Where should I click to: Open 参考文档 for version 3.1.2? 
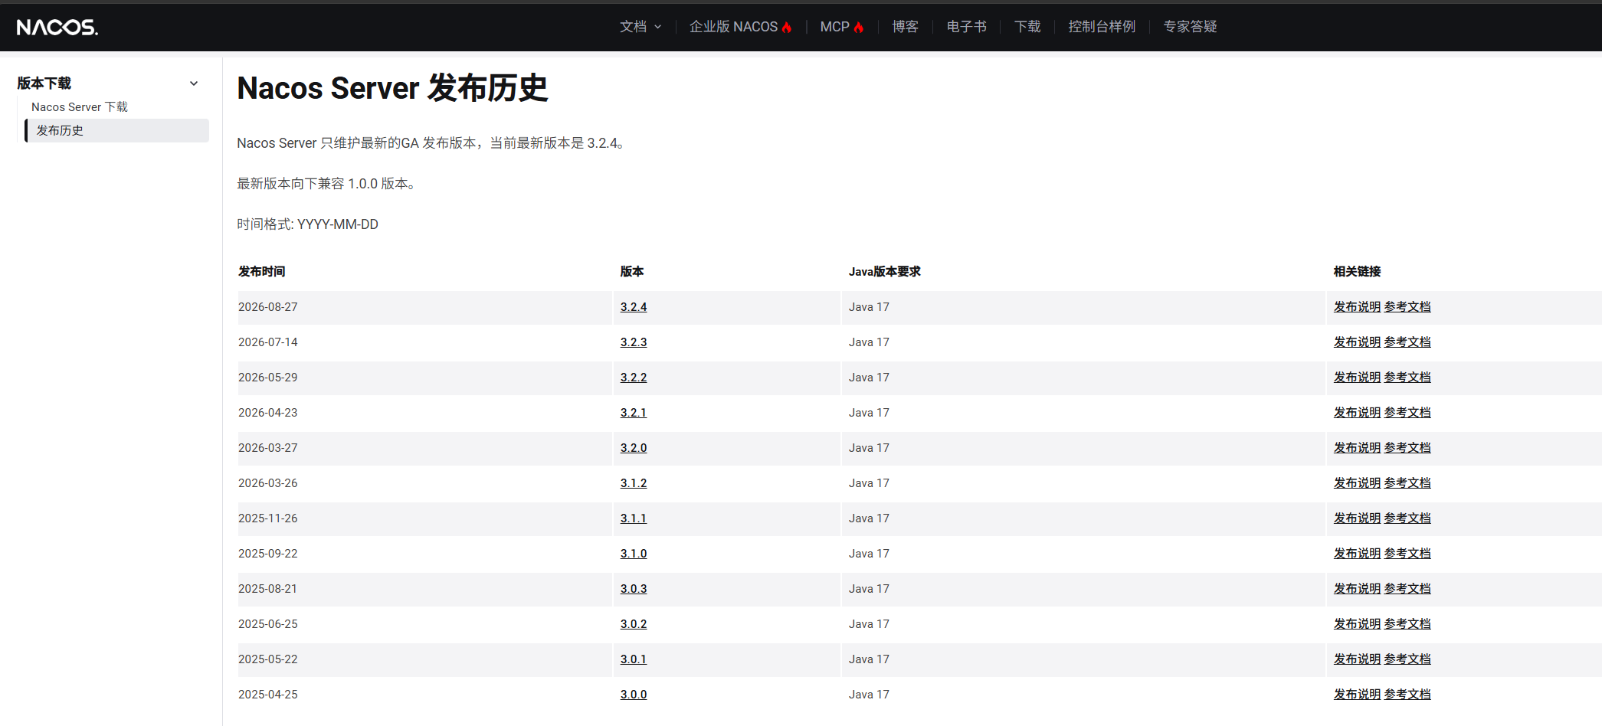[x=1407, y=483]
